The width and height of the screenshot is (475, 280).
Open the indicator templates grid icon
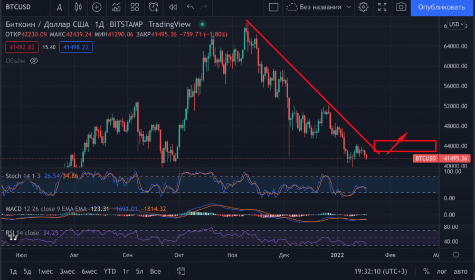tap(135, 7)
